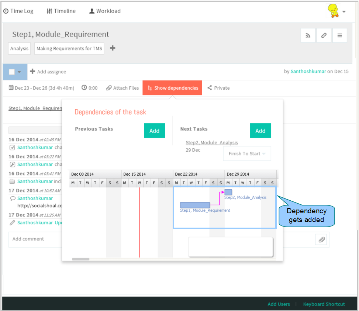This screenshot has width=359, height=311.
Task: Open the Step2, Module_Analysis link
Action: pyautogui.click(x=212, y=142)
